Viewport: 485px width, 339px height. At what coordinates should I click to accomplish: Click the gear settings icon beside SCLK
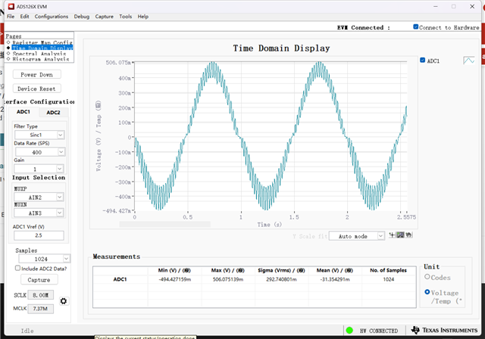coord(64,301)
